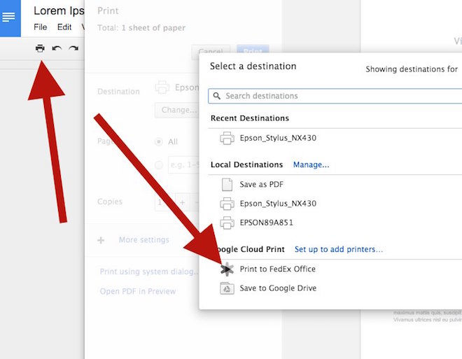
Task: Open Set up to add printers link
Action: coord(339,249)
